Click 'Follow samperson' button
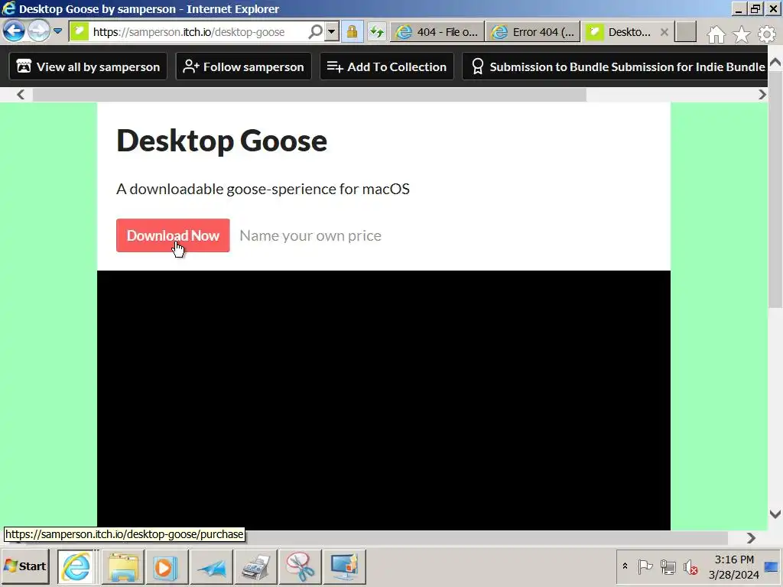 coord(244,66)
